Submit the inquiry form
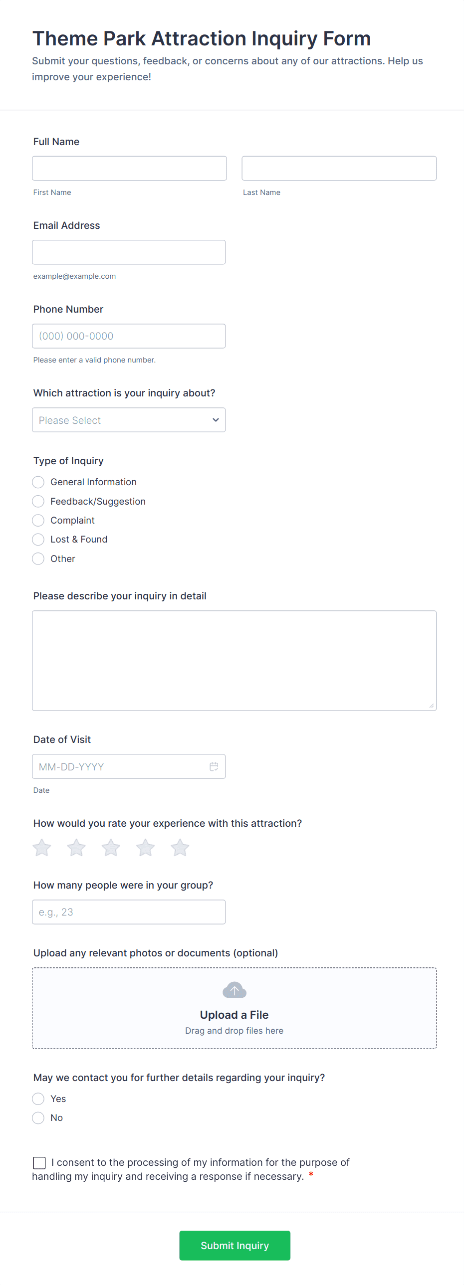 click(x=234, y=1245)
